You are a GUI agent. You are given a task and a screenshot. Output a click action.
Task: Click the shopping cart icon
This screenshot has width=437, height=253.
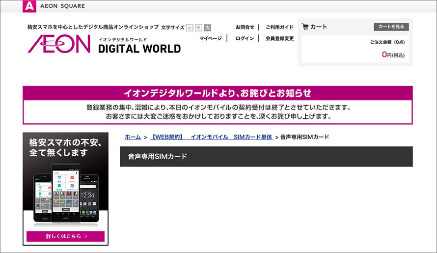(x=305, y=27)
